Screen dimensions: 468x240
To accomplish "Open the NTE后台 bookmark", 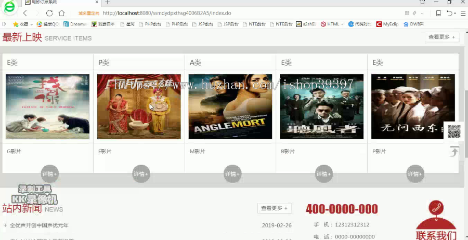I will [x=281, y=24].
